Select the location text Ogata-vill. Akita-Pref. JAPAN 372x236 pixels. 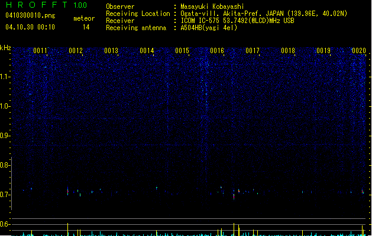(232, 14)
